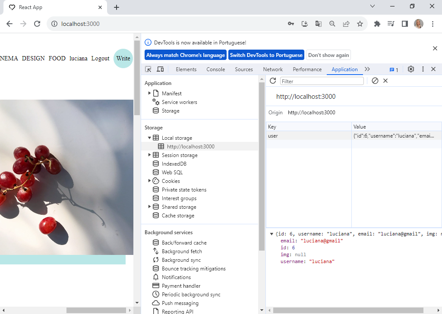Open a new browser tab
The image size is (442, 314).
click(117, 7)
